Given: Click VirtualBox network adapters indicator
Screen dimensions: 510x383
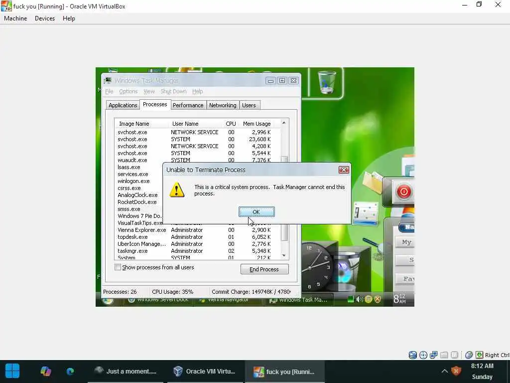Looking at the screenshot, I should pyautogui.click(x=434, y=355).
